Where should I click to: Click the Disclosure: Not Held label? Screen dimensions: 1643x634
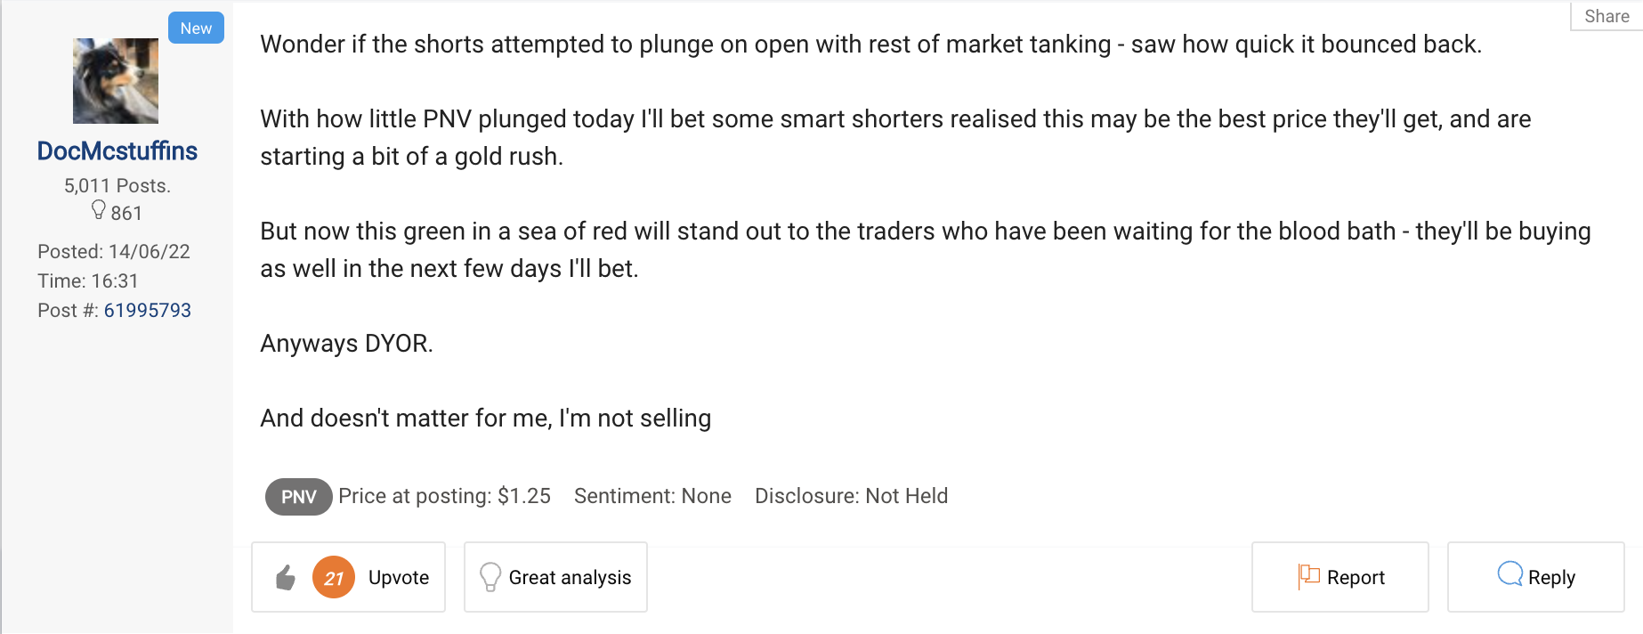click(x=851, y=496)
